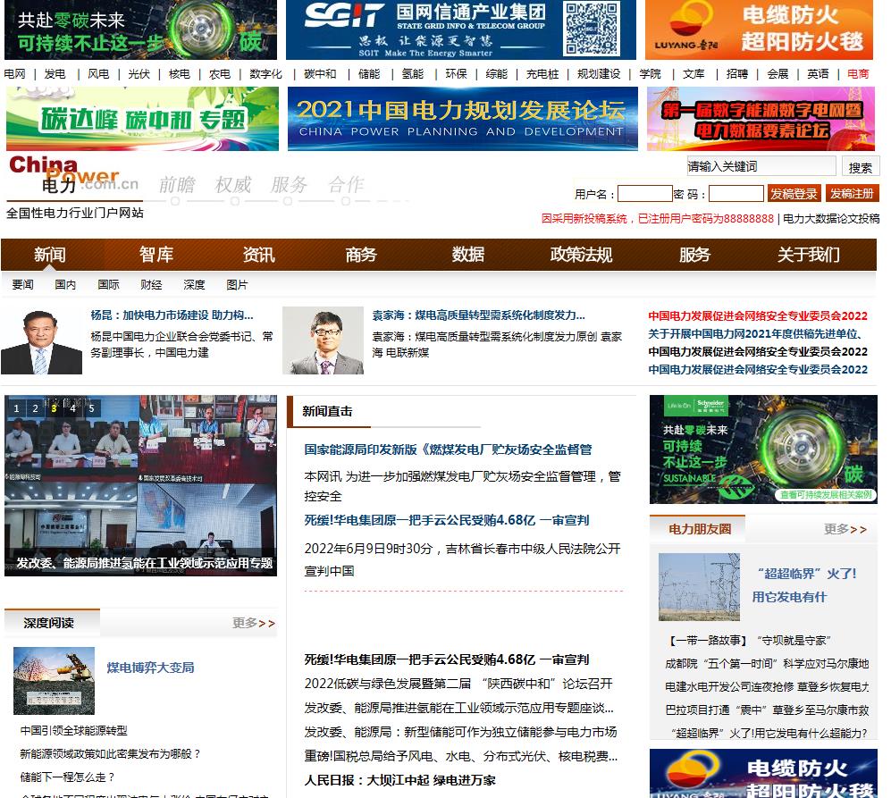This screenshot has height=798, width=891.
Task: Open the 招聘 link in top navigation
Action: click(736, 74)
